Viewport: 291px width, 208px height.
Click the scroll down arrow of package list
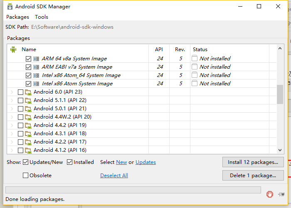click(280, 150)
